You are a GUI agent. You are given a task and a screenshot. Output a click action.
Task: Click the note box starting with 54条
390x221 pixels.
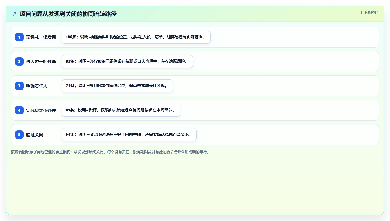tap(129, 135)
